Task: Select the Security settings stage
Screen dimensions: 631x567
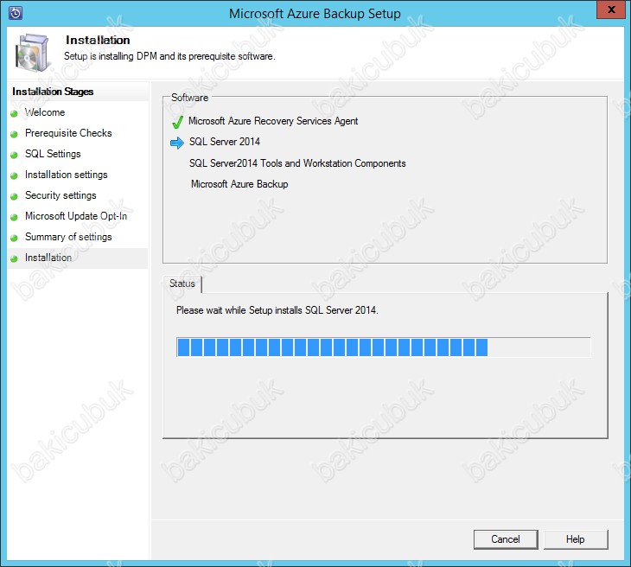Action: pos(61,195)
